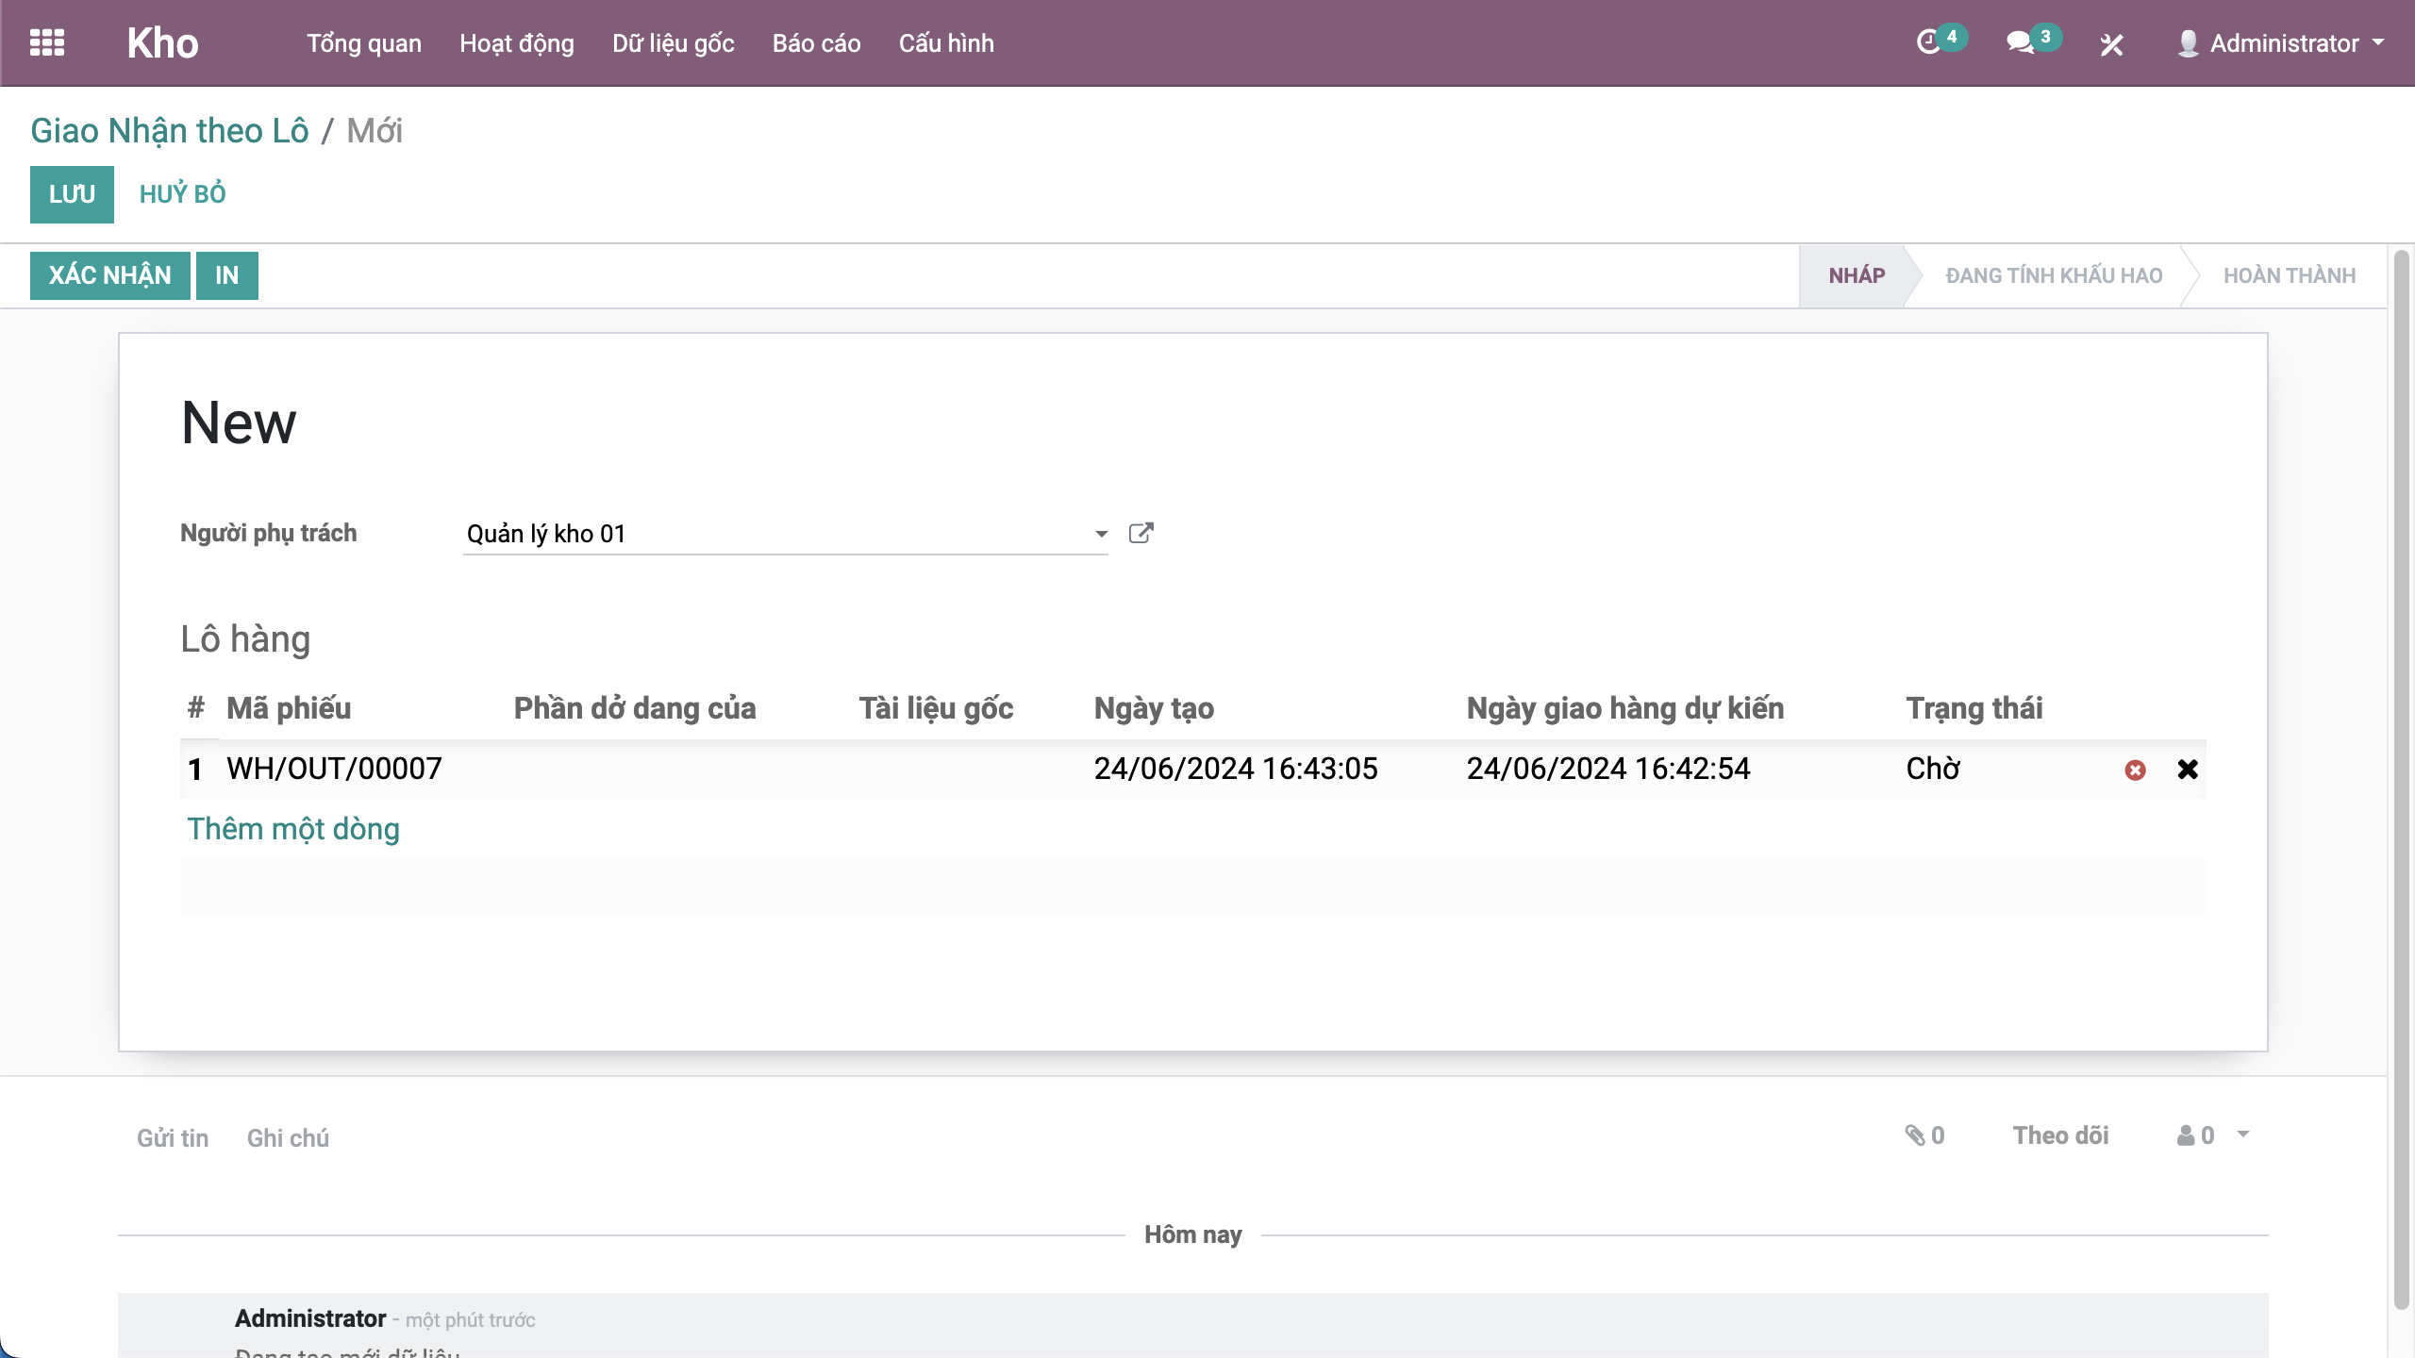Viewport: 2415px width, 1358px height.
Task: Click the Thêm một dòng link
Action: pos(293,829)
